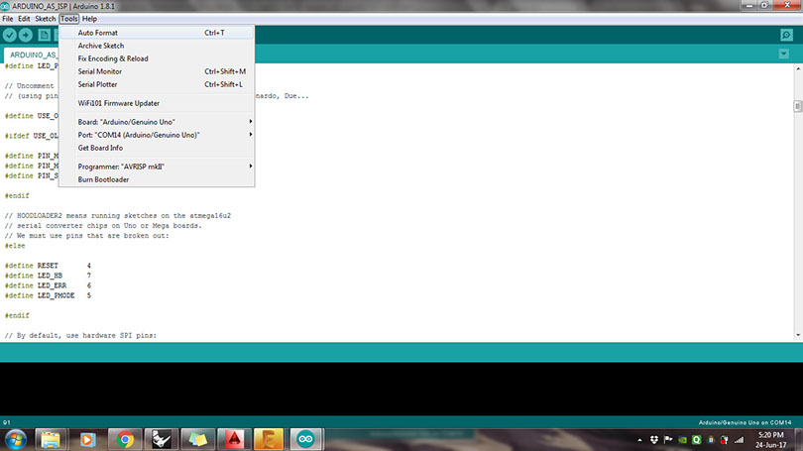Screen dimensions: 803x451
Task: Open the Edit menu
Action: (x=24, y=19)
